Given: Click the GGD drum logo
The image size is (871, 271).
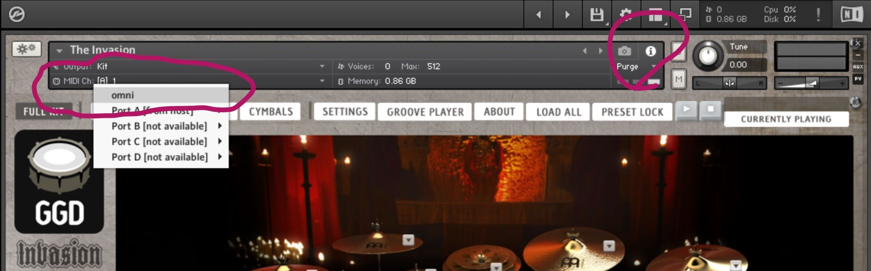Looking at the screenshot, I should [x=59, y=181].
